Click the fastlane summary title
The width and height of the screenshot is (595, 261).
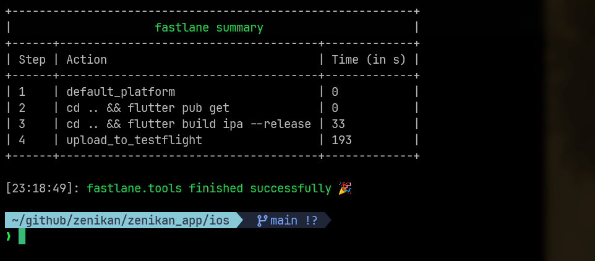coord(209,28)
